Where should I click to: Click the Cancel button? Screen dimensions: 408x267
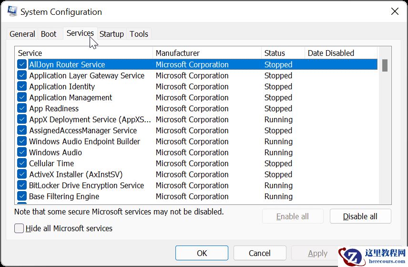point(260,253)
